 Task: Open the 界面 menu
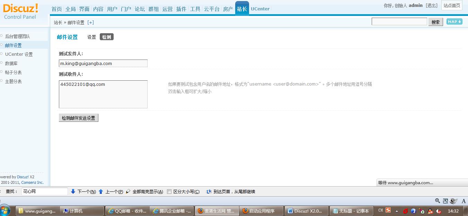pyautogui.click(x=84, y=9)
